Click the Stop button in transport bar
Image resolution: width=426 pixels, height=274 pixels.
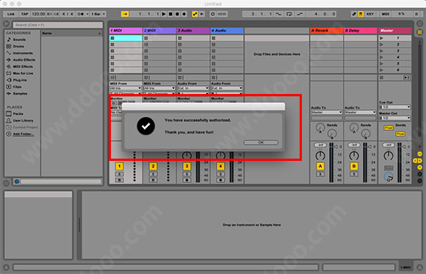[x=170, y=14]
